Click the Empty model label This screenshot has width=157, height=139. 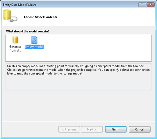(34, 47)
